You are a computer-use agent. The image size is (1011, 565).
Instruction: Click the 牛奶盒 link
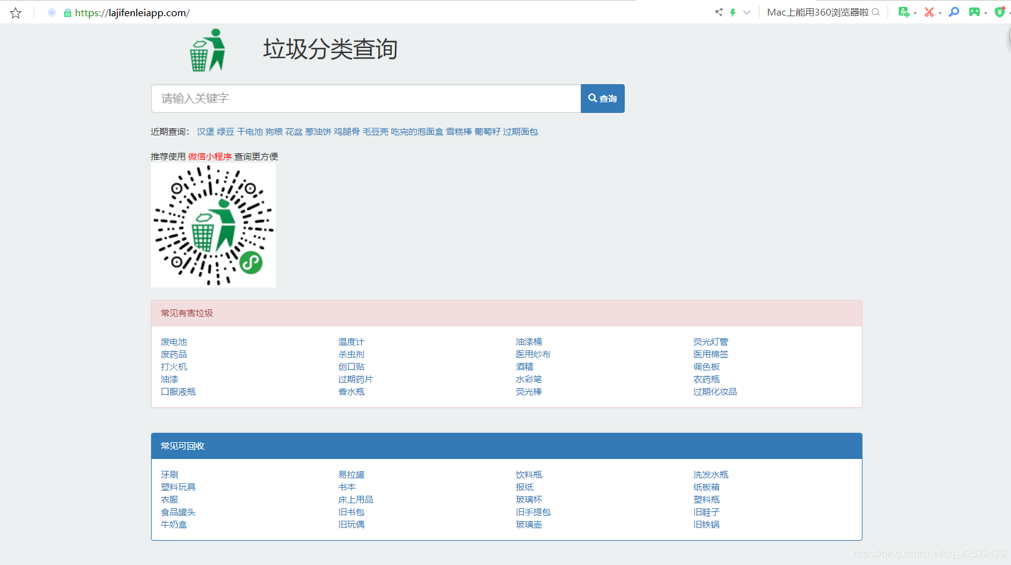[x=173, y=524]
